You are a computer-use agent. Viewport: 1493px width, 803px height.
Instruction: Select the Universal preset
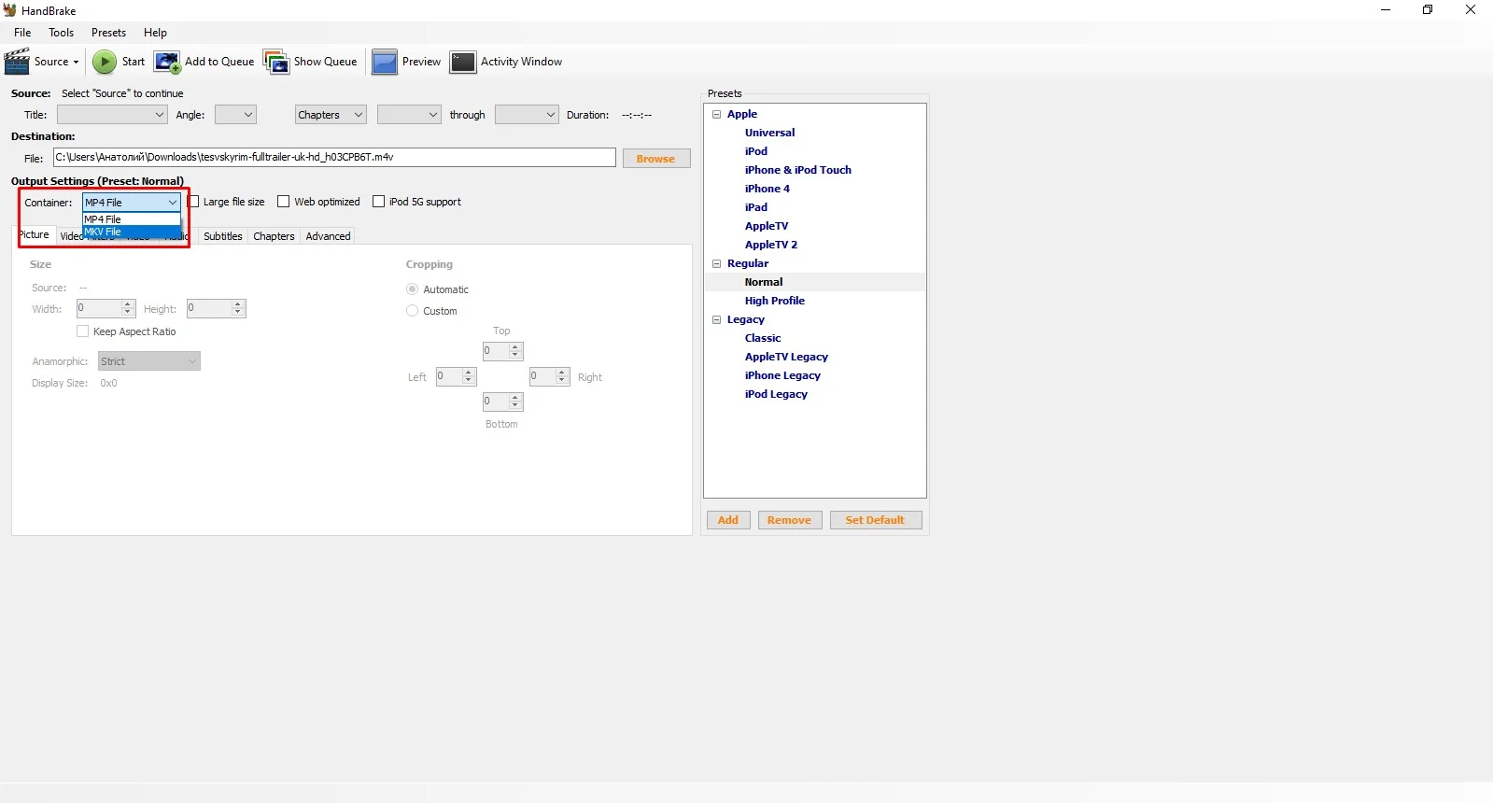click(x=769, y=133)
